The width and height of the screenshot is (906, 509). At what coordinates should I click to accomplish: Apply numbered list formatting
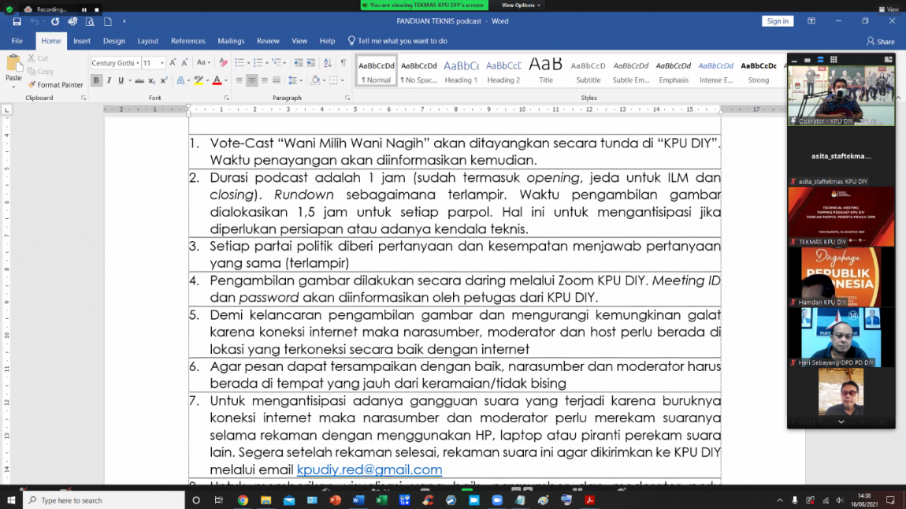[x=257, y=63]
